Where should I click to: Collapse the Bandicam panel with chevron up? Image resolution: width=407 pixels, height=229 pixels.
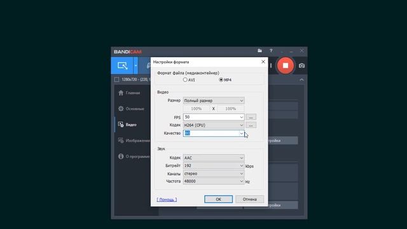[x=301, y=80]
